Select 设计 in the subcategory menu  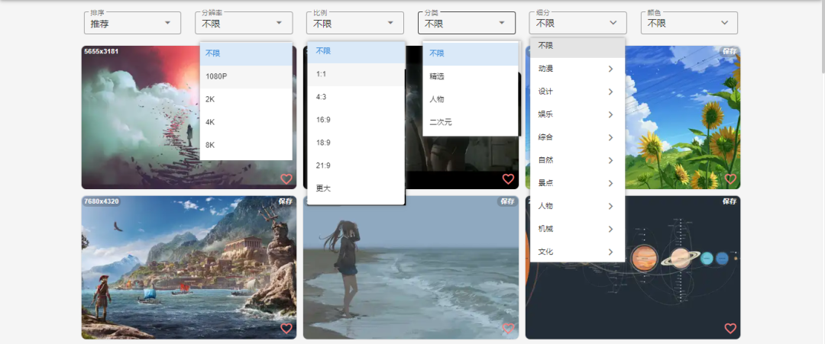click(546, 92)
